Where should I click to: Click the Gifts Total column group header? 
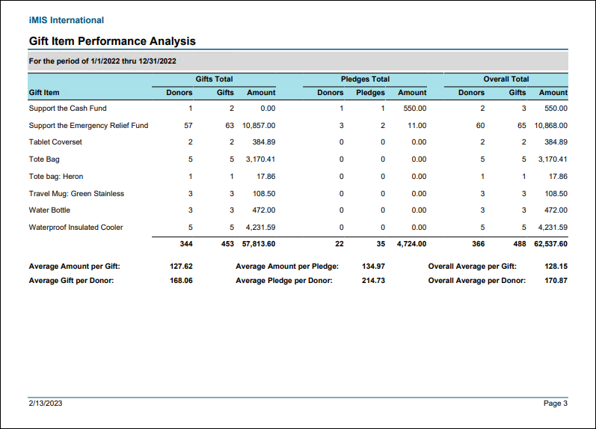(x=214, y=79)
